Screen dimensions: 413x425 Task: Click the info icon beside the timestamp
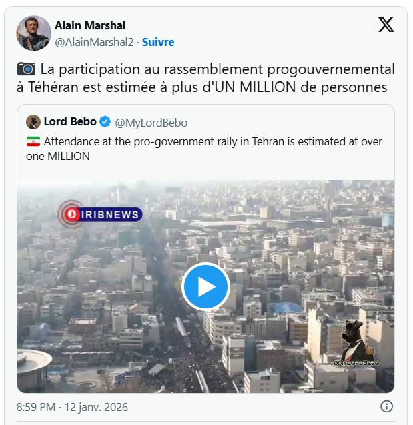[386, 406]
